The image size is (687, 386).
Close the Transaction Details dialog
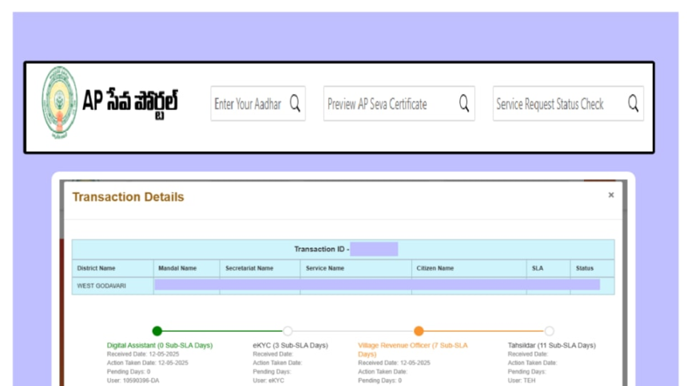[x=611, y=195]
